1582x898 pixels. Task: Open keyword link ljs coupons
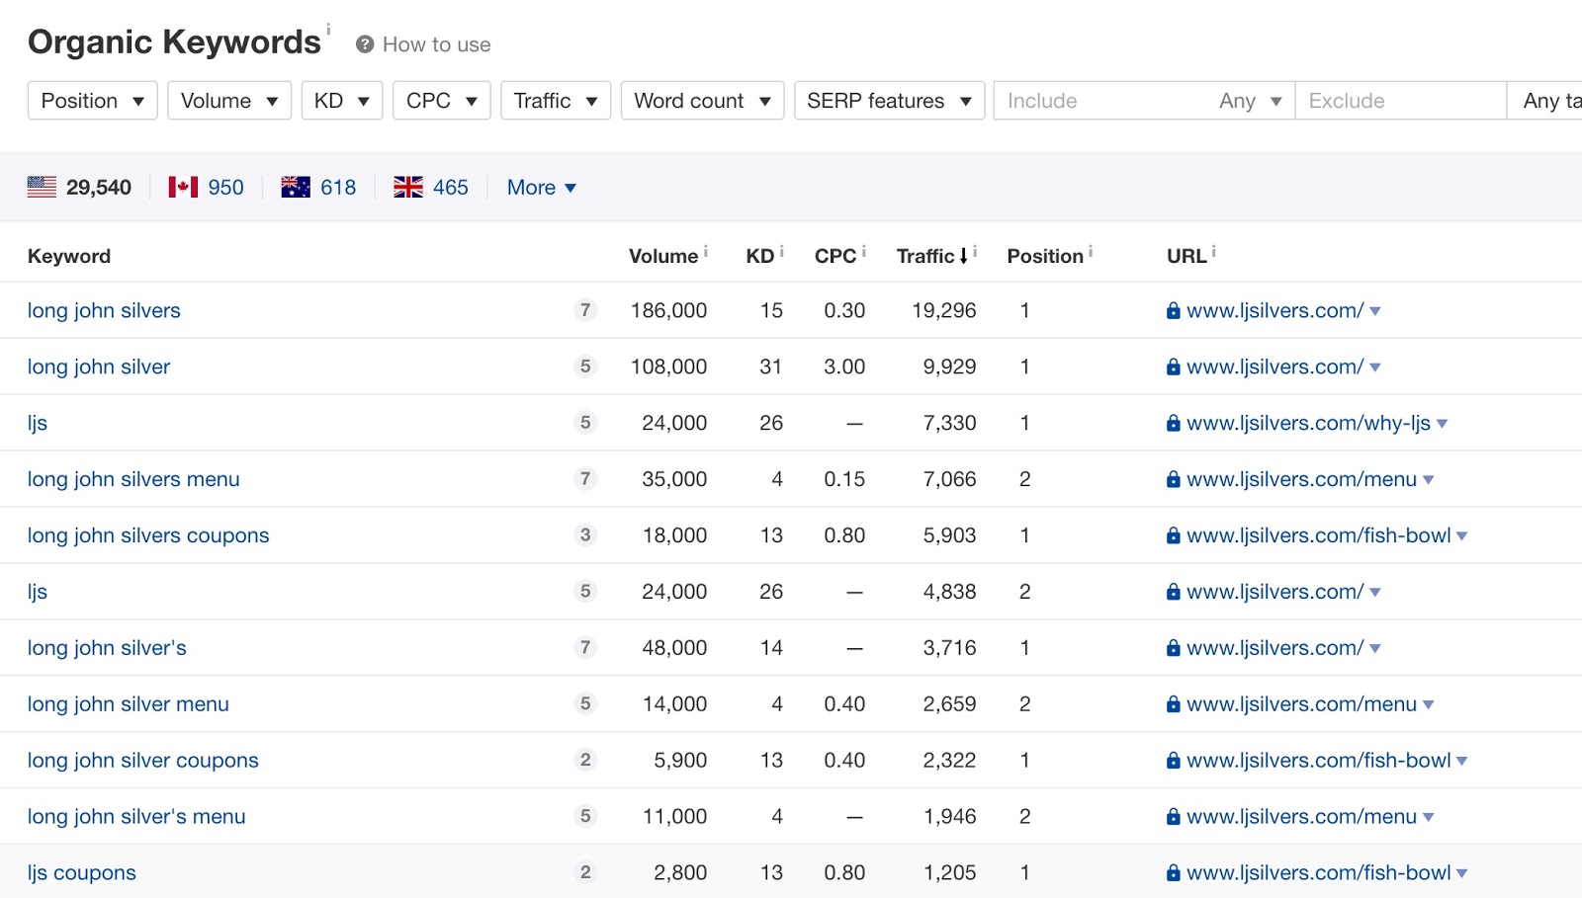[x=82, y=872]
